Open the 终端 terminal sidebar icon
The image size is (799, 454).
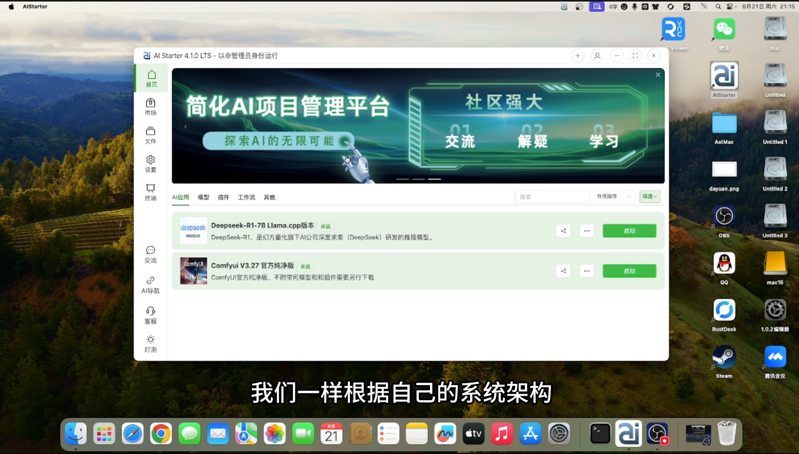coord(150,192)
